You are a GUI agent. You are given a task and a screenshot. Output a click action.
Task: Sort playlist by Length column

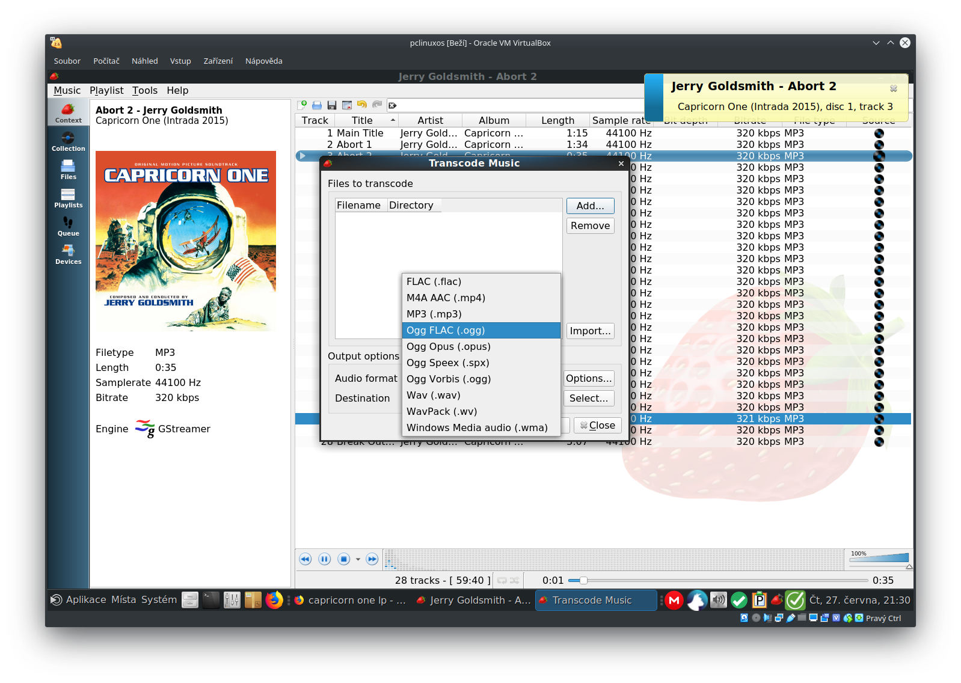557,121
